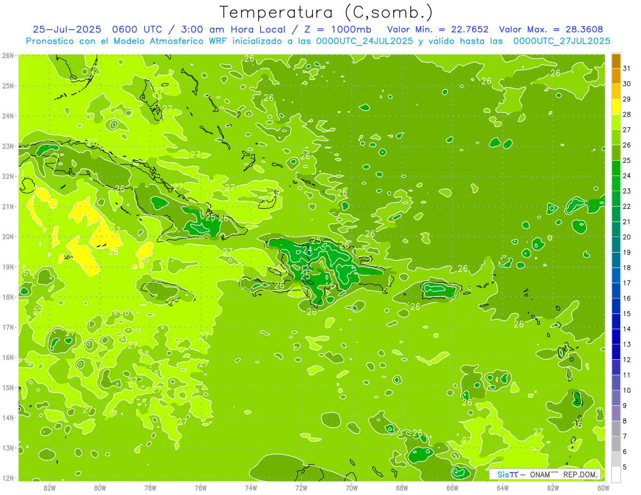Viewport: 641px width, 495px height.
Task: Select '0000UTC_24JUL2025' initialization time text
Action: pos(365,41)
